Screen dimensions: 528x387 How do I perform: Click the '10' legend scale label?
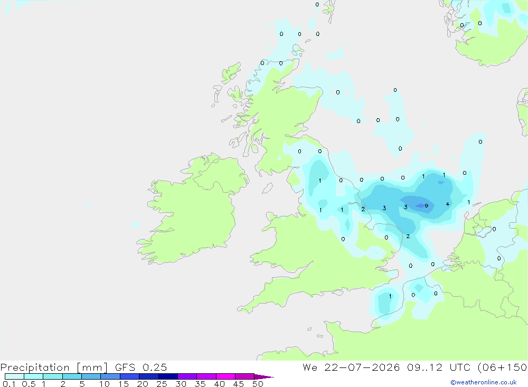click(105, 384)
